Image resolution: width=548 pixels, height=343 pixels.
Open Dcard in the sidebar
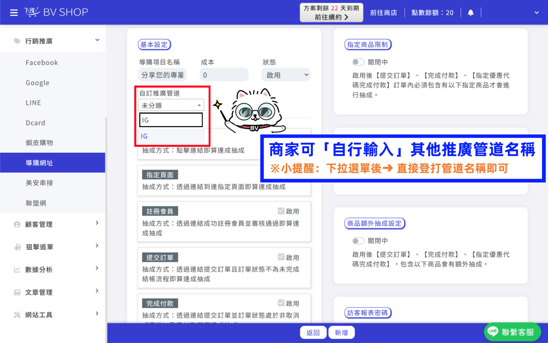click(36, 123)
